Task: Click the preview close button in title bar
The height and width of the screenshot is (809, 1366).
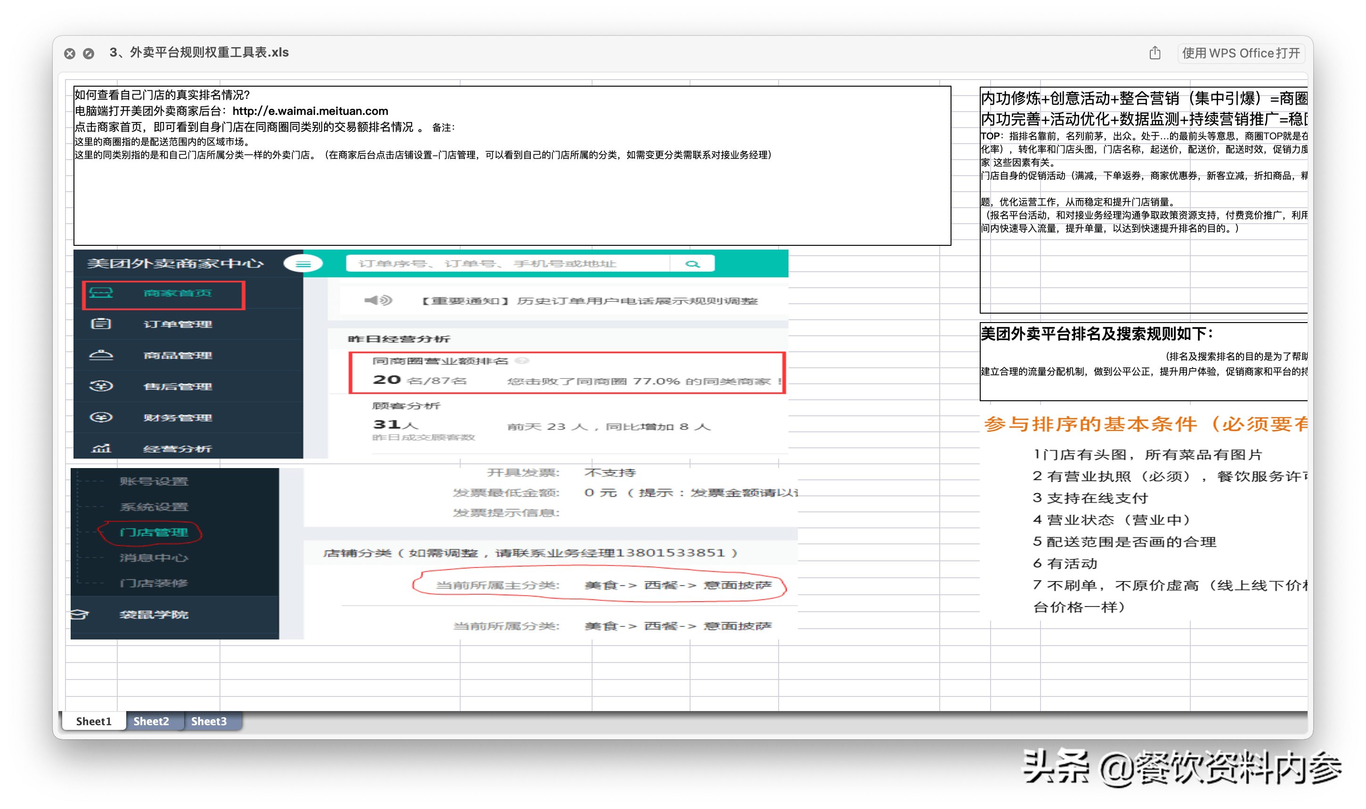Action: [70, 53]
